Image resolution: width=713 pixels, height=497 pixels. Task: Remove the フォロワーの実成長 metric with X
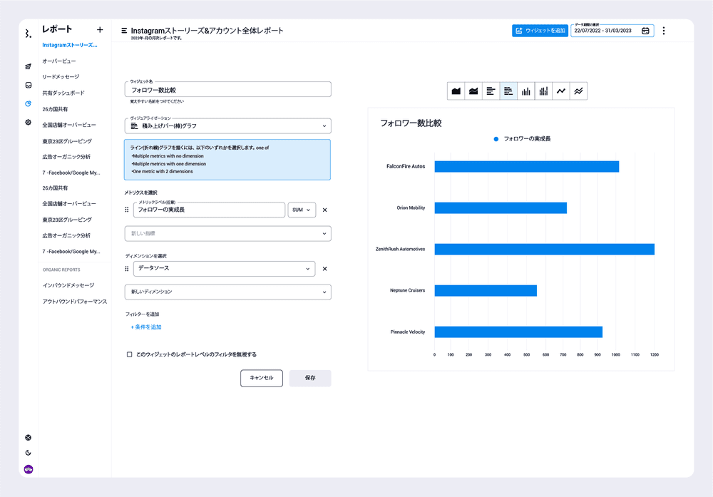click(x=325, y=210)
